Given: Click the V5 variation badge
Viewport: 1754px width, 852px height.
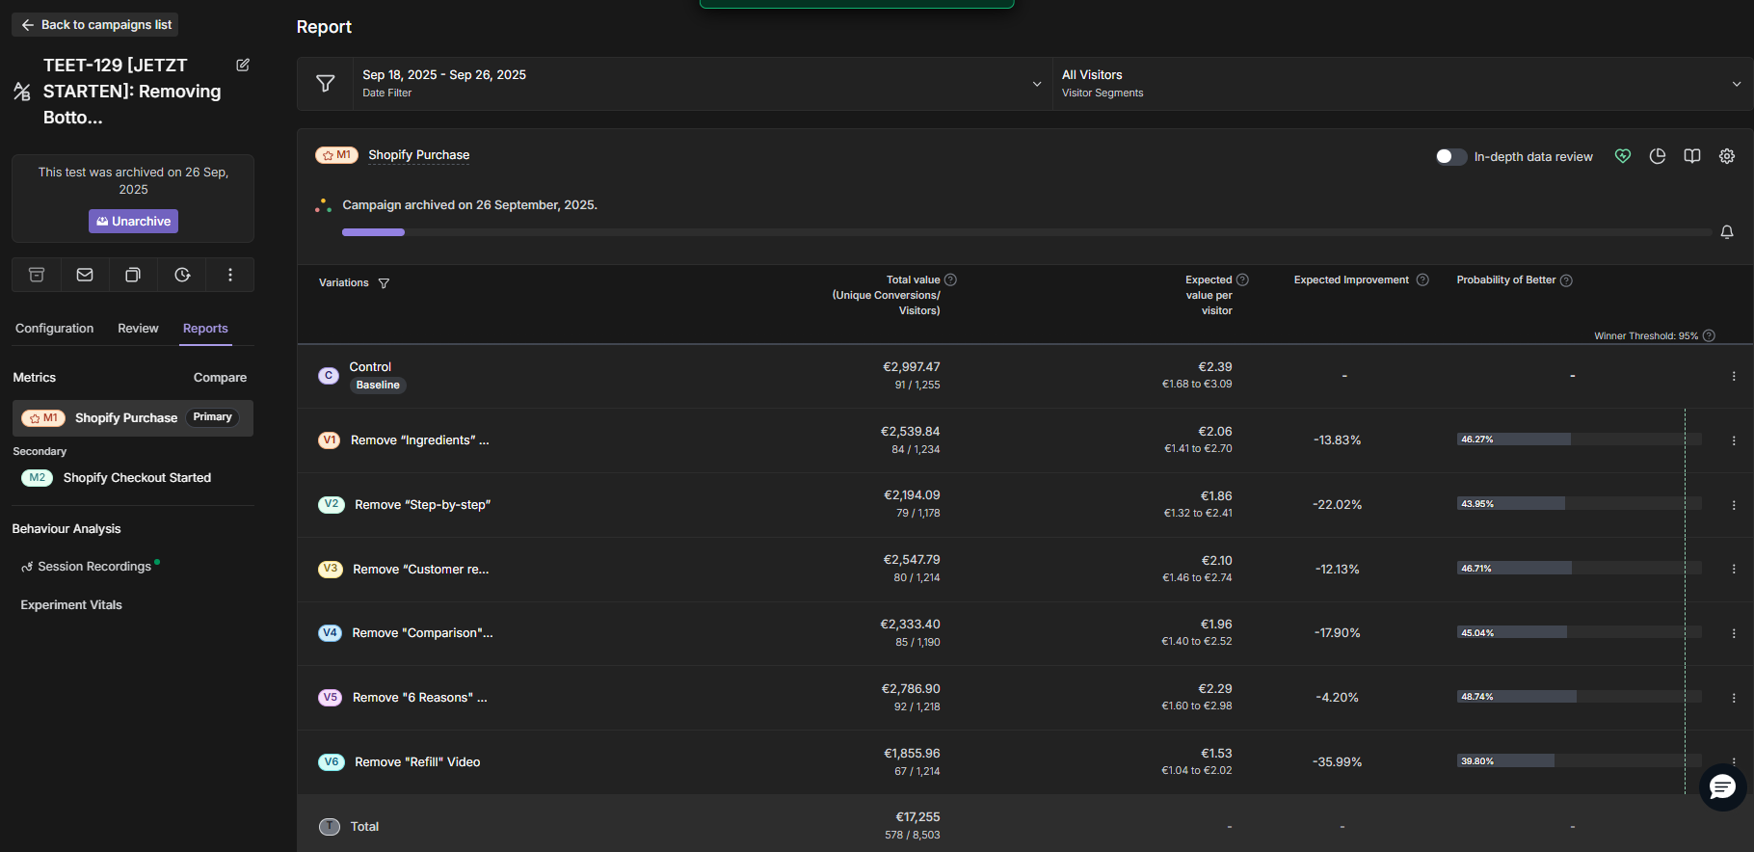Looking at the screenshot, I should pos(331,698).
